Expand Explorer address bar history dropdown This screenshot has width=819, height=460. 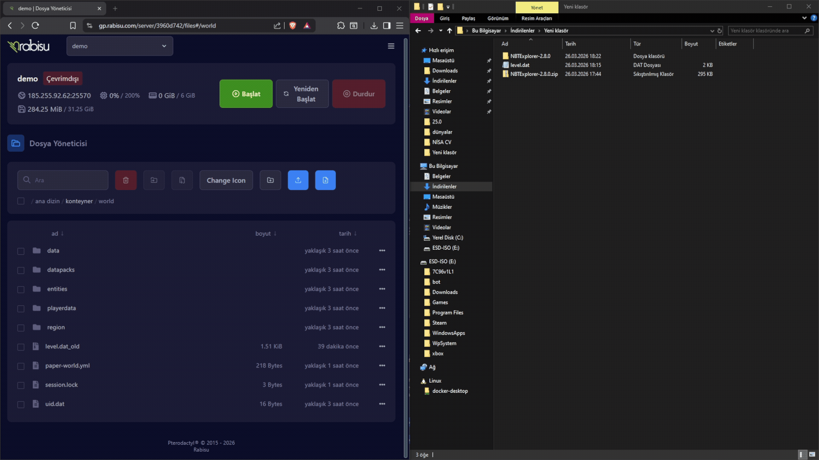coord(712,31)
